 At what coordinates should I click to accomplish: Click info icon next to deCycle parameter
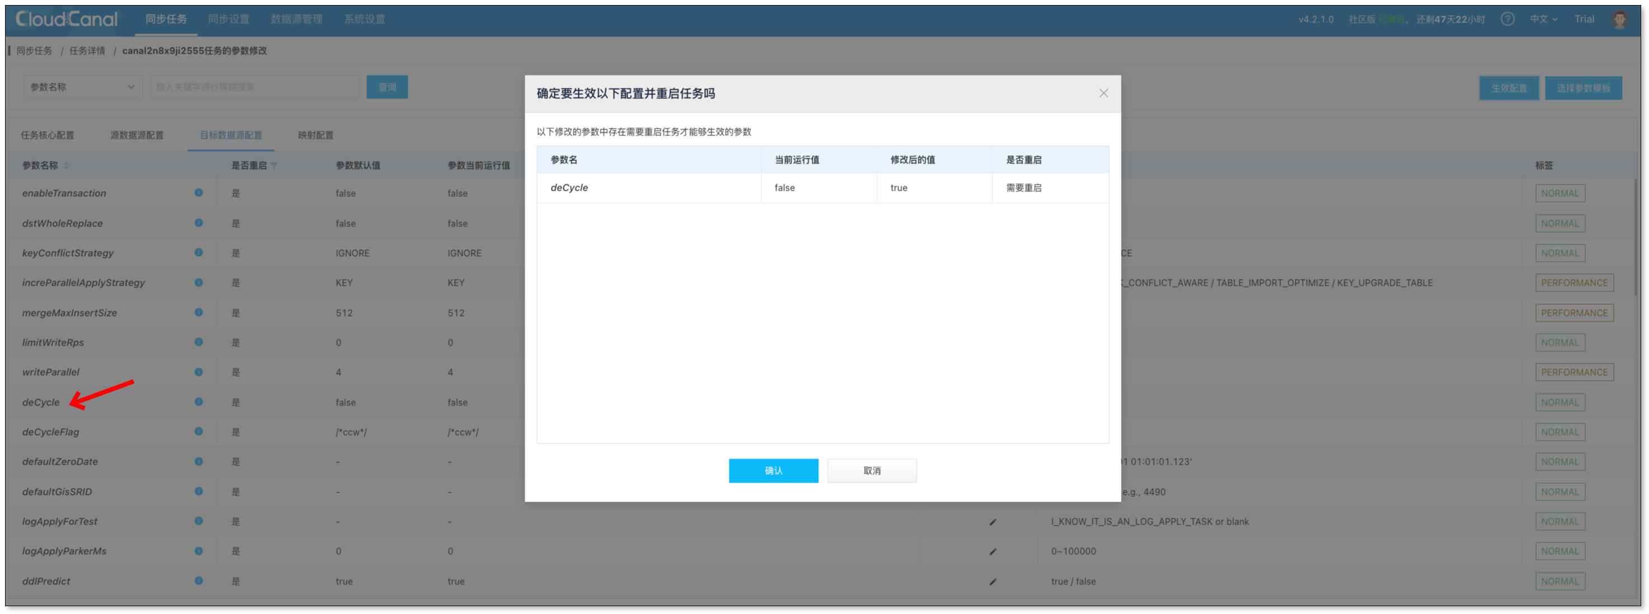(199, 402)
